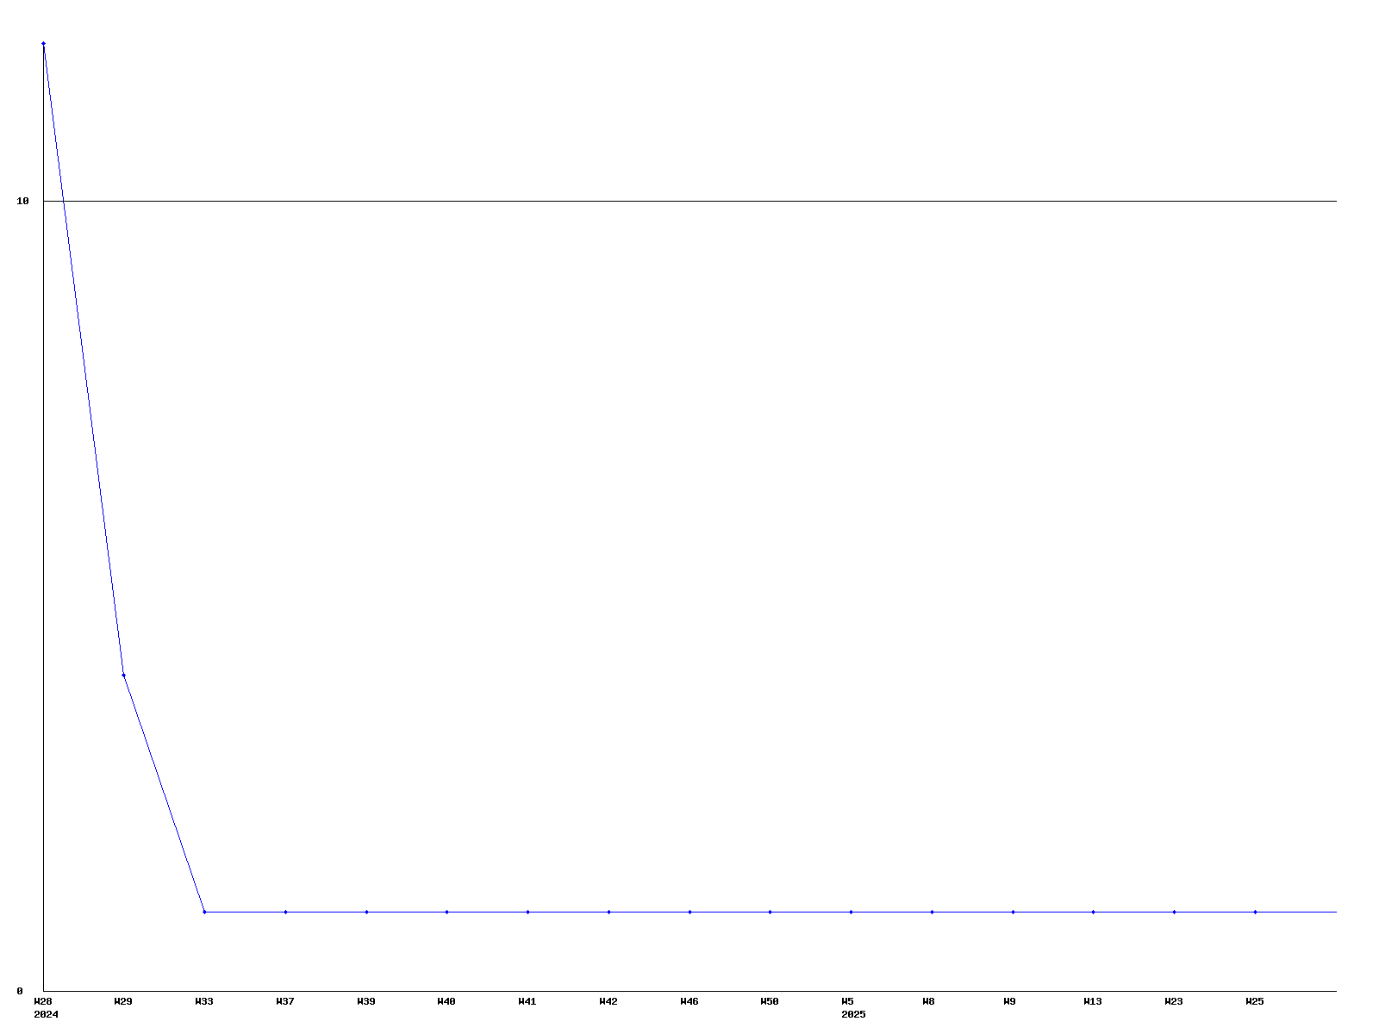Click the W39 x-axis label
Image resolution: width=1379 pixels, height=1034 pixels.
pos(366,1001)
